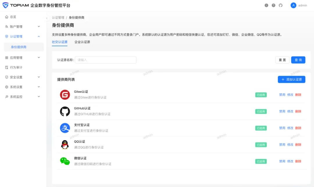Click the 添加认证源 button
This screenshot has width=314, height=187.
(x=292, y=79)
